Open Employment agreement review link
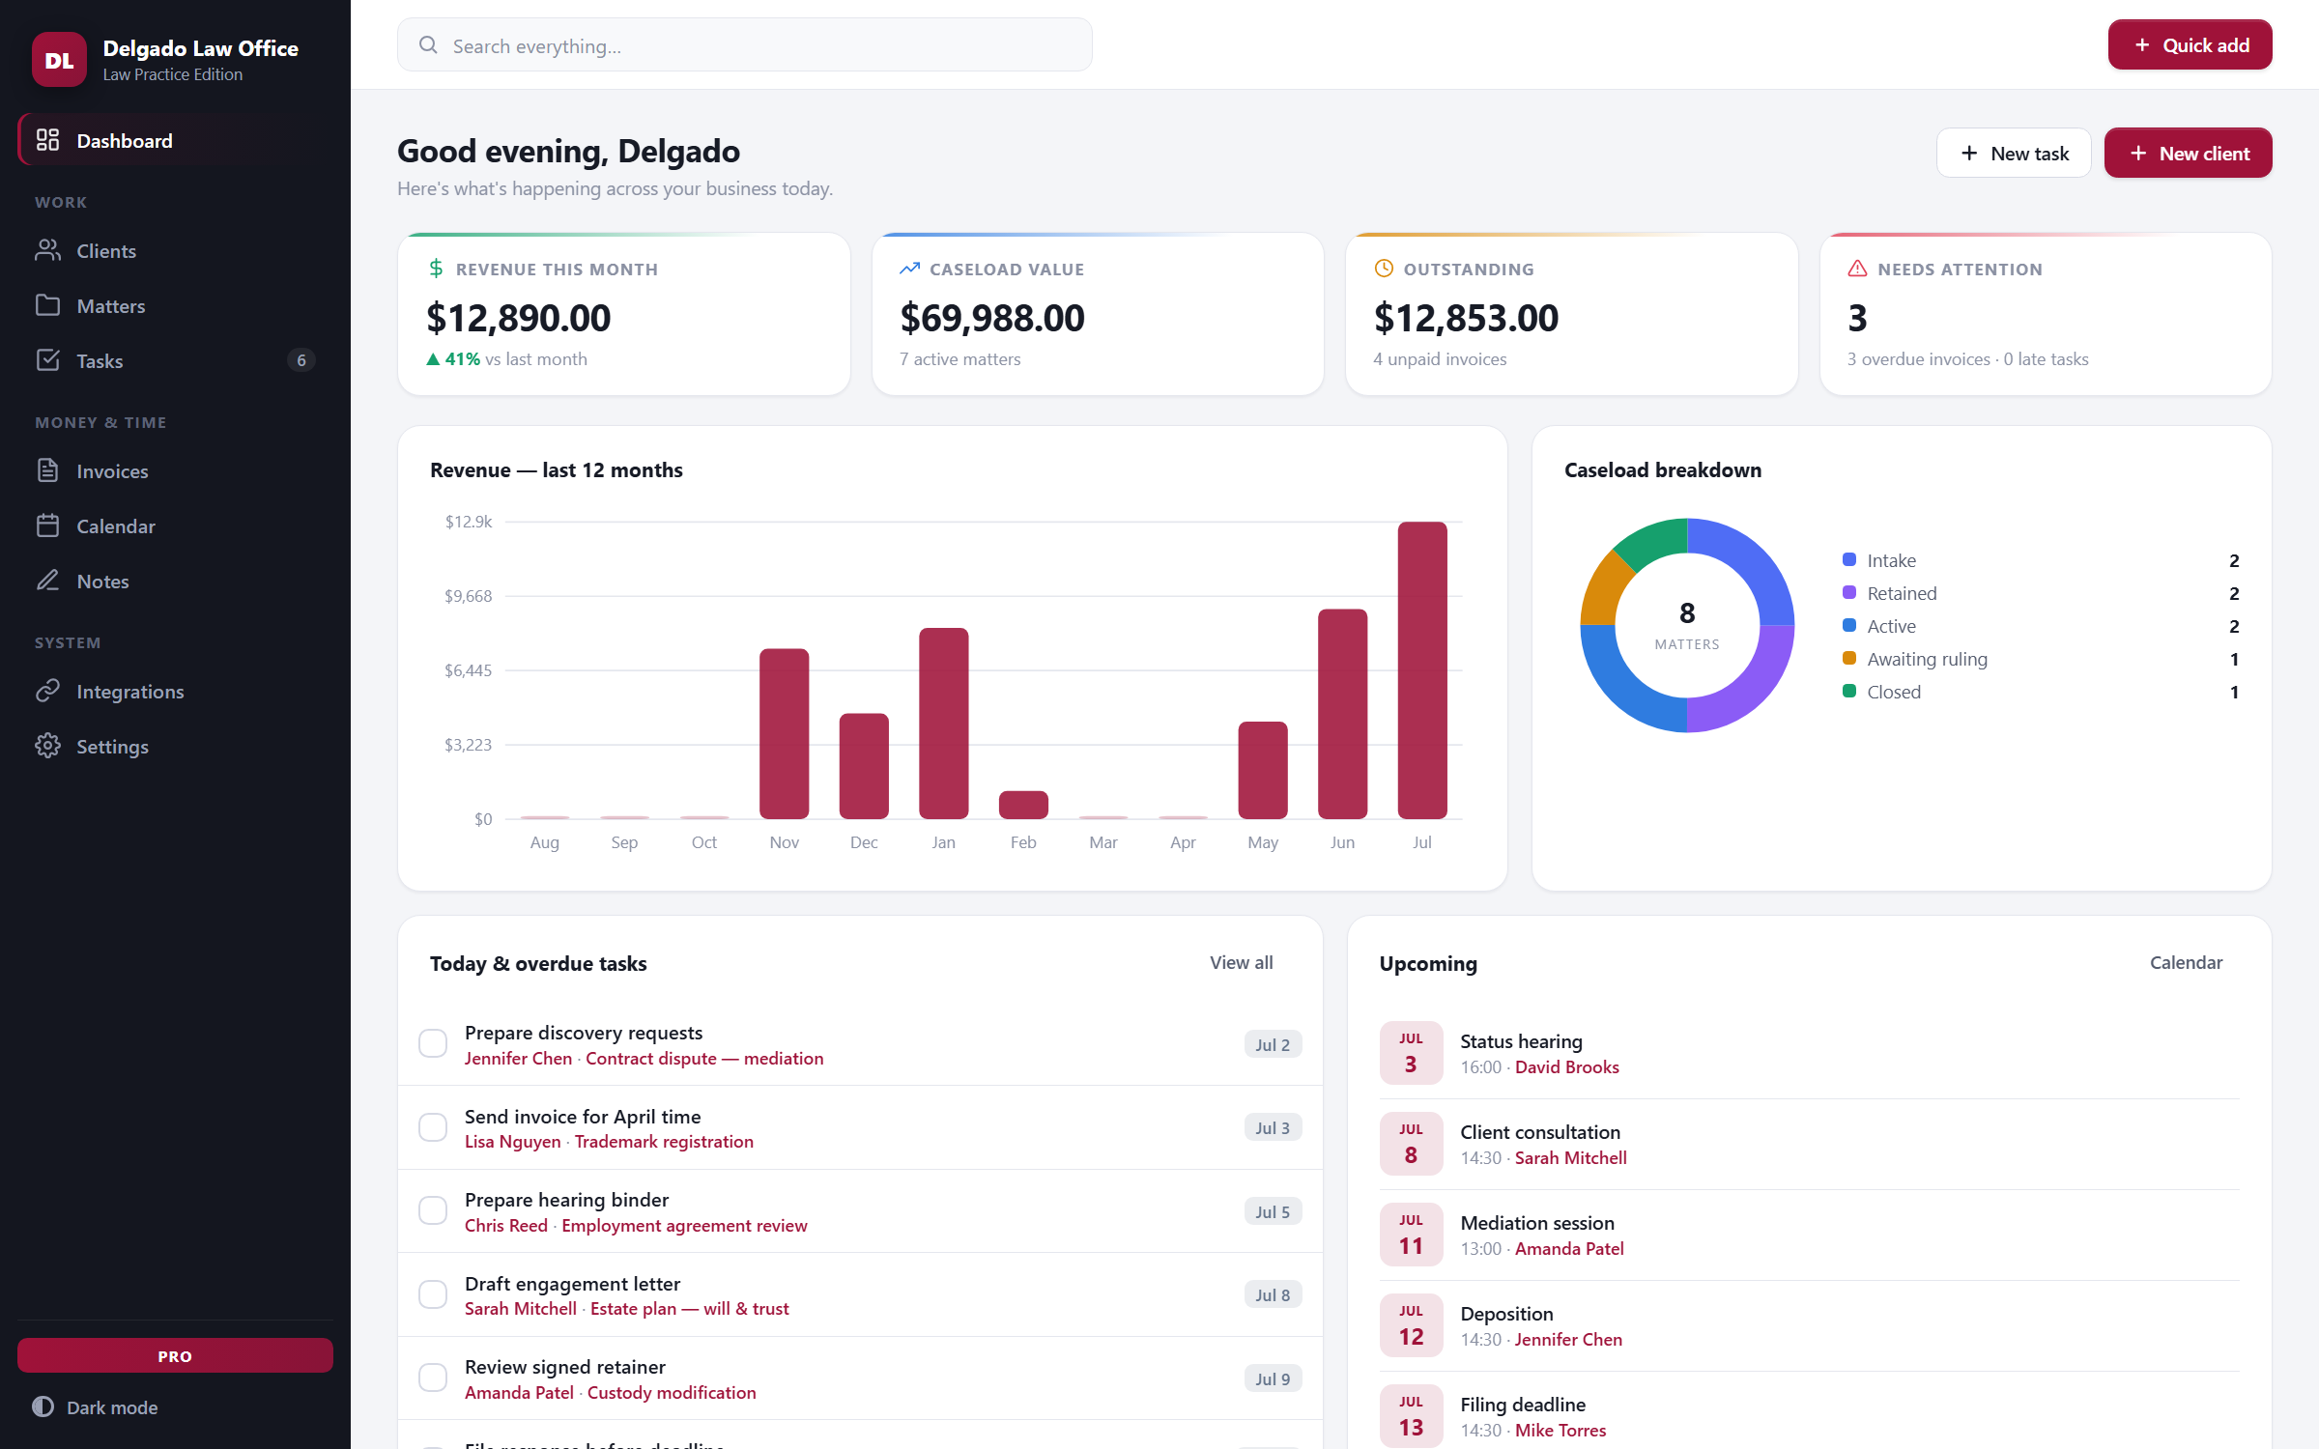The image size is (2319, 1449). (684, 1225)
